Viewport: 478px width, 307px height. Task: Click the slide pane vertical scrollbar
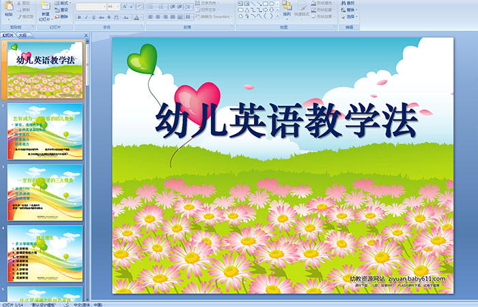pos(87,171)
